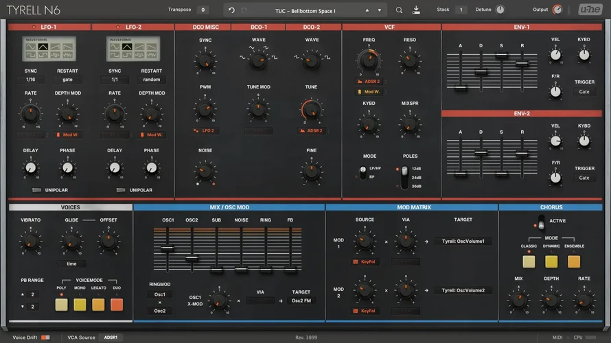Image resolution: width=611 pixels, height=343 pixels.
Task: Toggle the Voice Drift switch
Action: [x=45, y=338]
